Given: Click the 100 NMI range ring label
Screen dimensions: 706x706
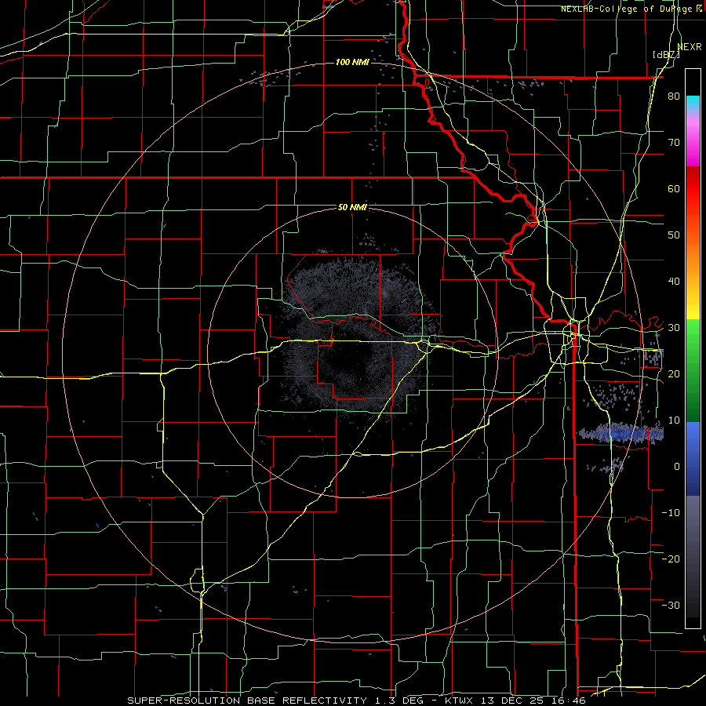Looking at the screenshot, I should click(352, 62).
